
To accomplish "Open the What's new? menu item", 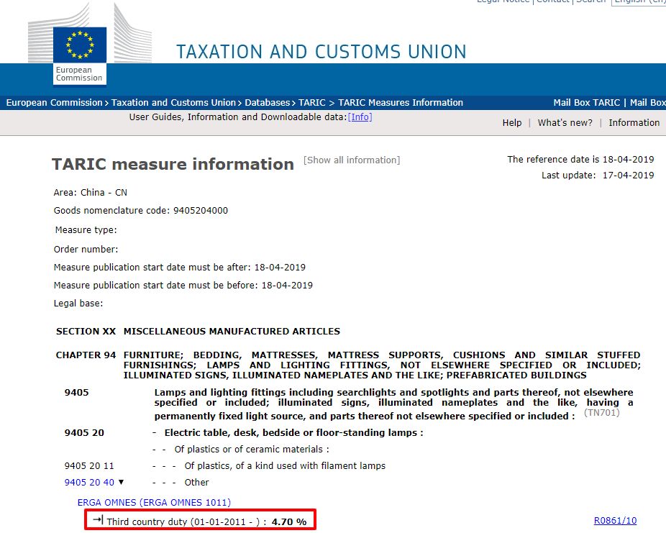I will 565,123.
